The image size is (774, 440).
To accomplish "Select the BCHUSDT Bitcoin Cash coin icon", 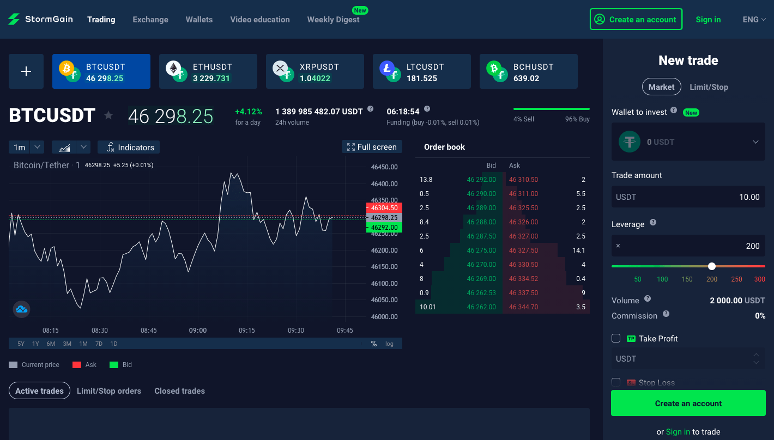I will pos(494,68).
